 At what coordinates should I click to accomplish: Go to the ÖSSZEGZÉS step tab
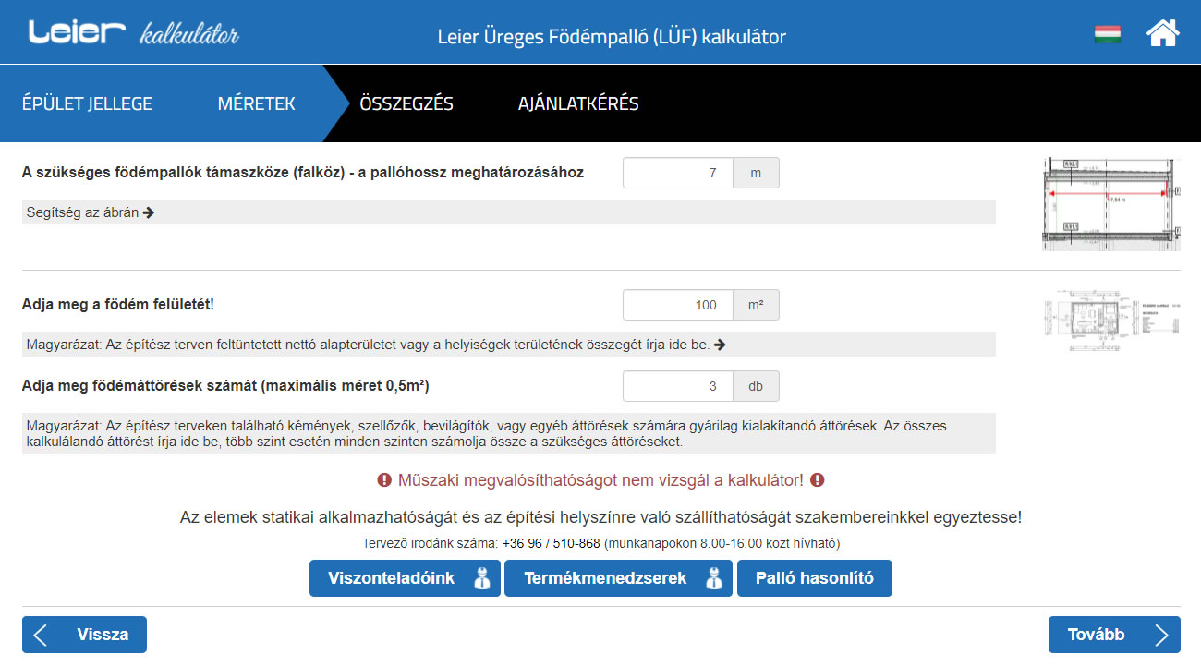[x=406, y=103]
